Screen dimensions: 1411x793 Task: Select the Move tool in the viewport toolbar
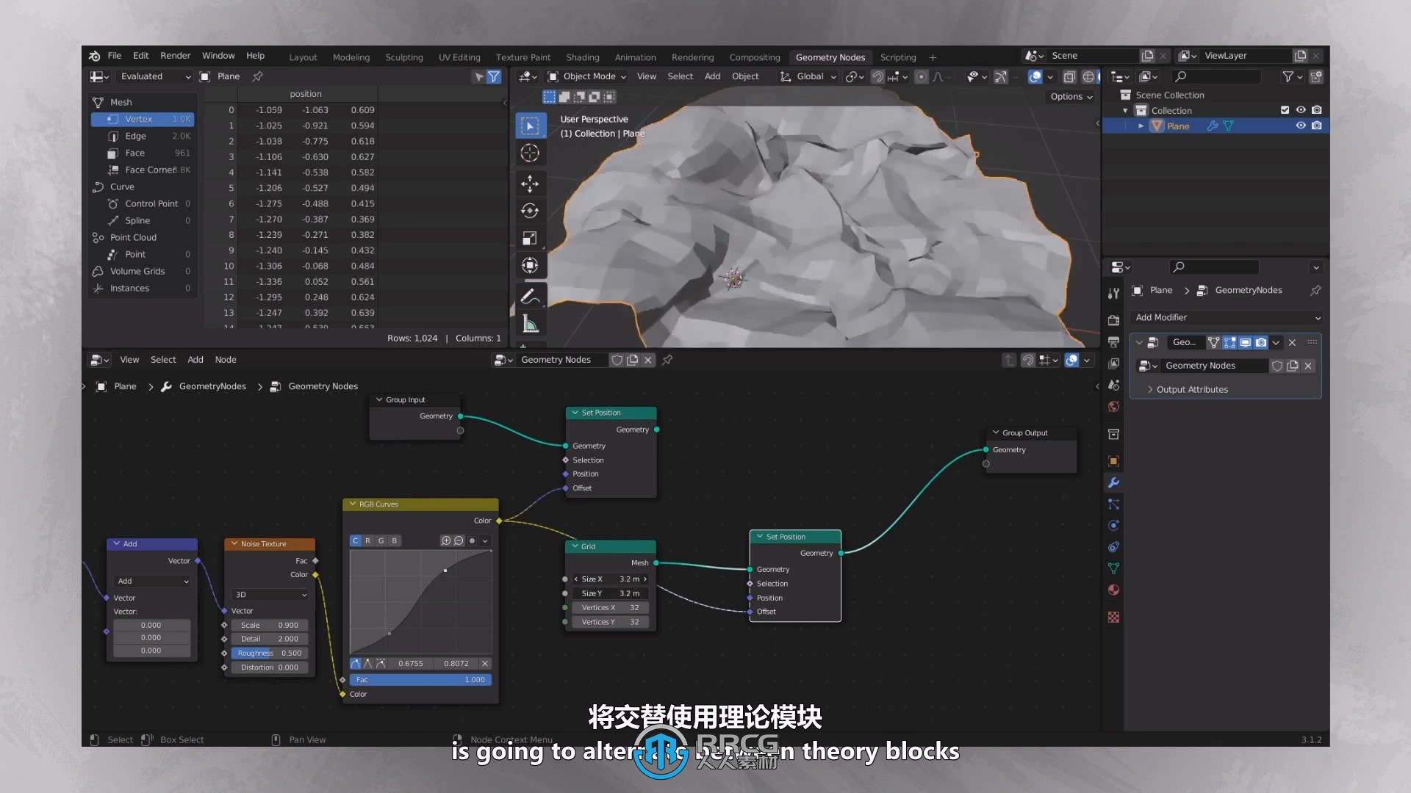coord(530,183)
